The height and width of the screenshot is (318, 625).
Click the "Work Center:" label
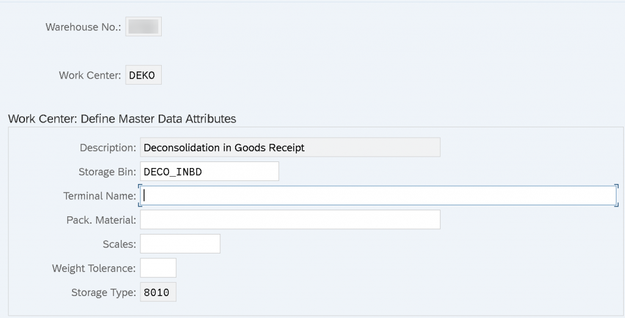(x=90, y=75)
